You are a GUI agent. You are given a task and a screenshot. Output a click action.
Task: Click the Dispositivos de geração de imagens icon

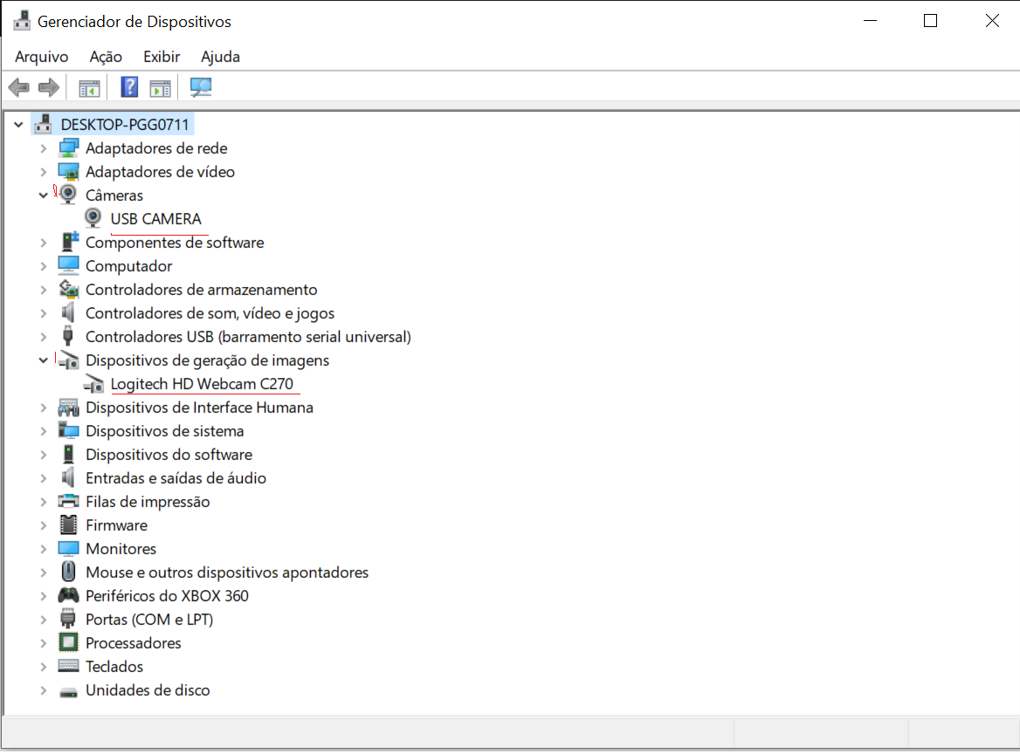68,360
